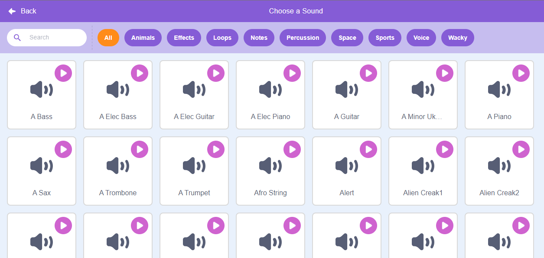The image size is (544, 258).
Task: Pick the Alert sound speaker icon
Action: (x=346, y=166)
